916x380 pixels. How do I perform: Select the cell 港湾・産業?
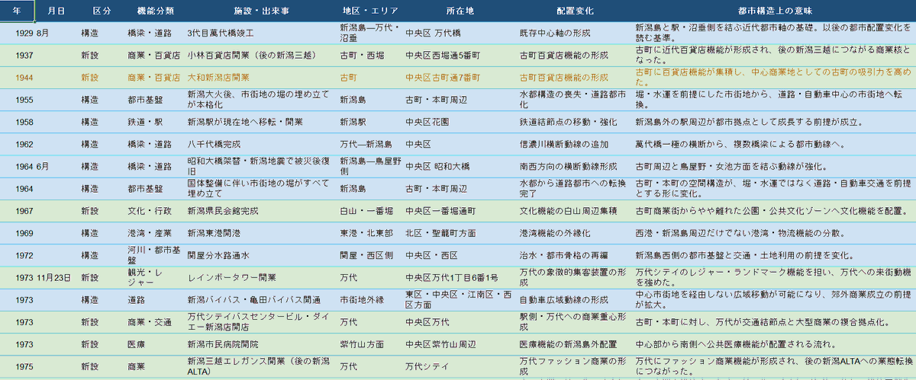tap(154, 232)
